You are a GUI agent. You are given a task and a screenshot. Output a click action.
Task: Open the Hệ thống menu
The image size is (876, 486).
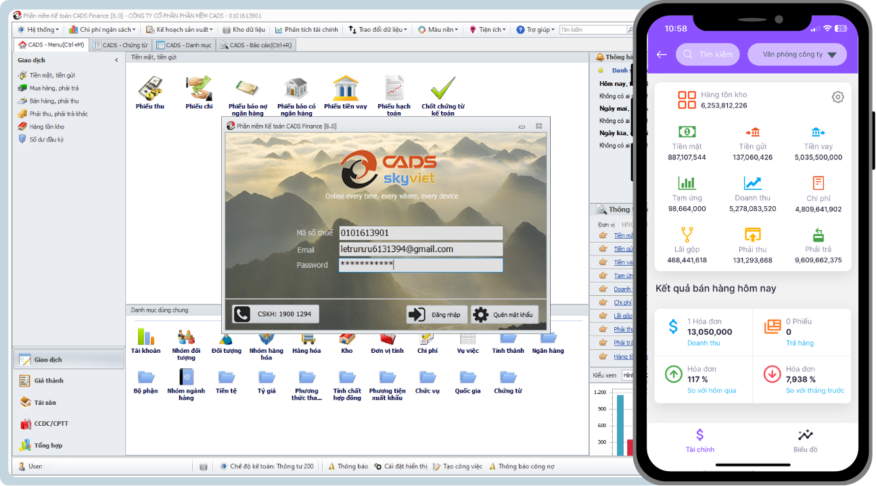[x=38, y=30]
